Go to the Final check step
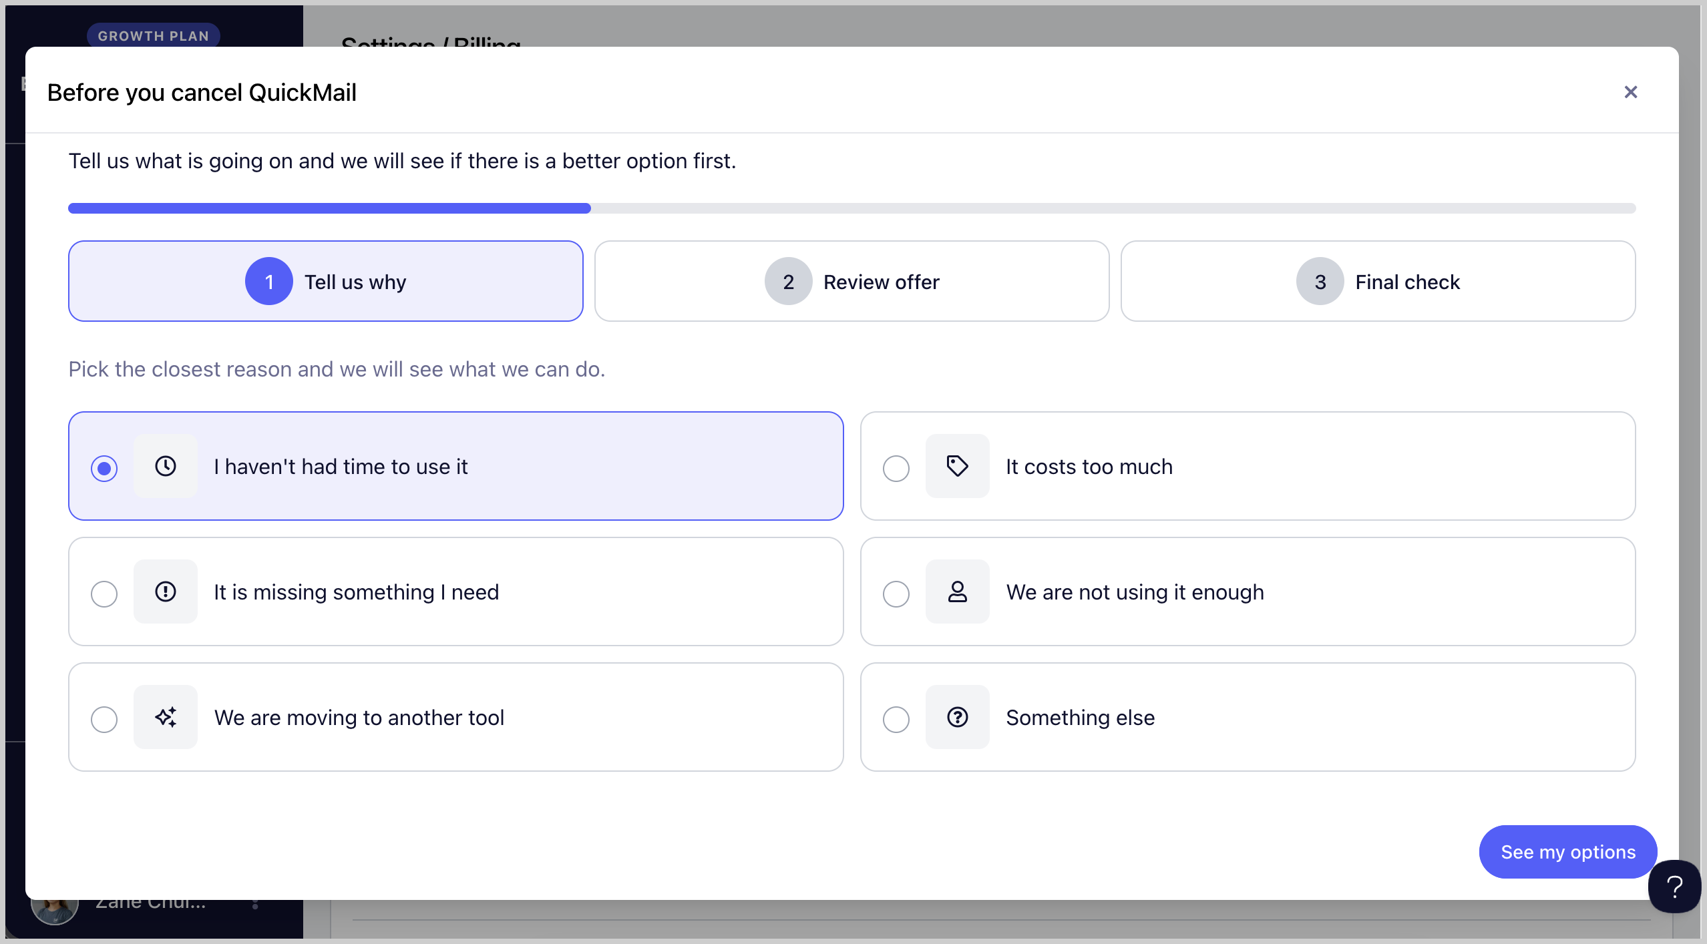This screenshot has width=1707, height=944. (x=1378, y=281)
